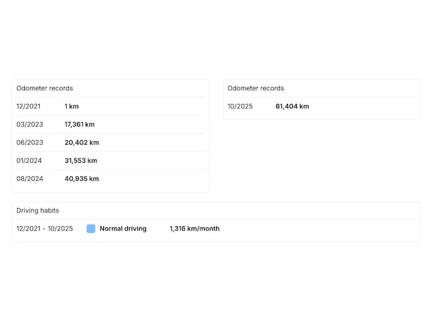Click the 1 km odometer reading

71,106
